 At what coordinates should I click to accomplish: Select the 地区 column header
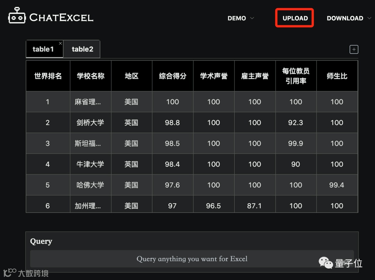(x=132, y=76)
